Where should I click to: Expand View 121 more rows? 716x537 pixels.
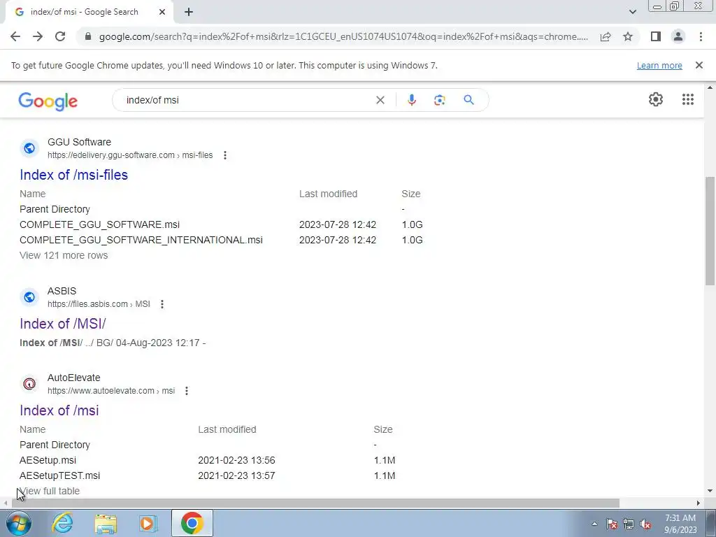(x=64, y=255)
